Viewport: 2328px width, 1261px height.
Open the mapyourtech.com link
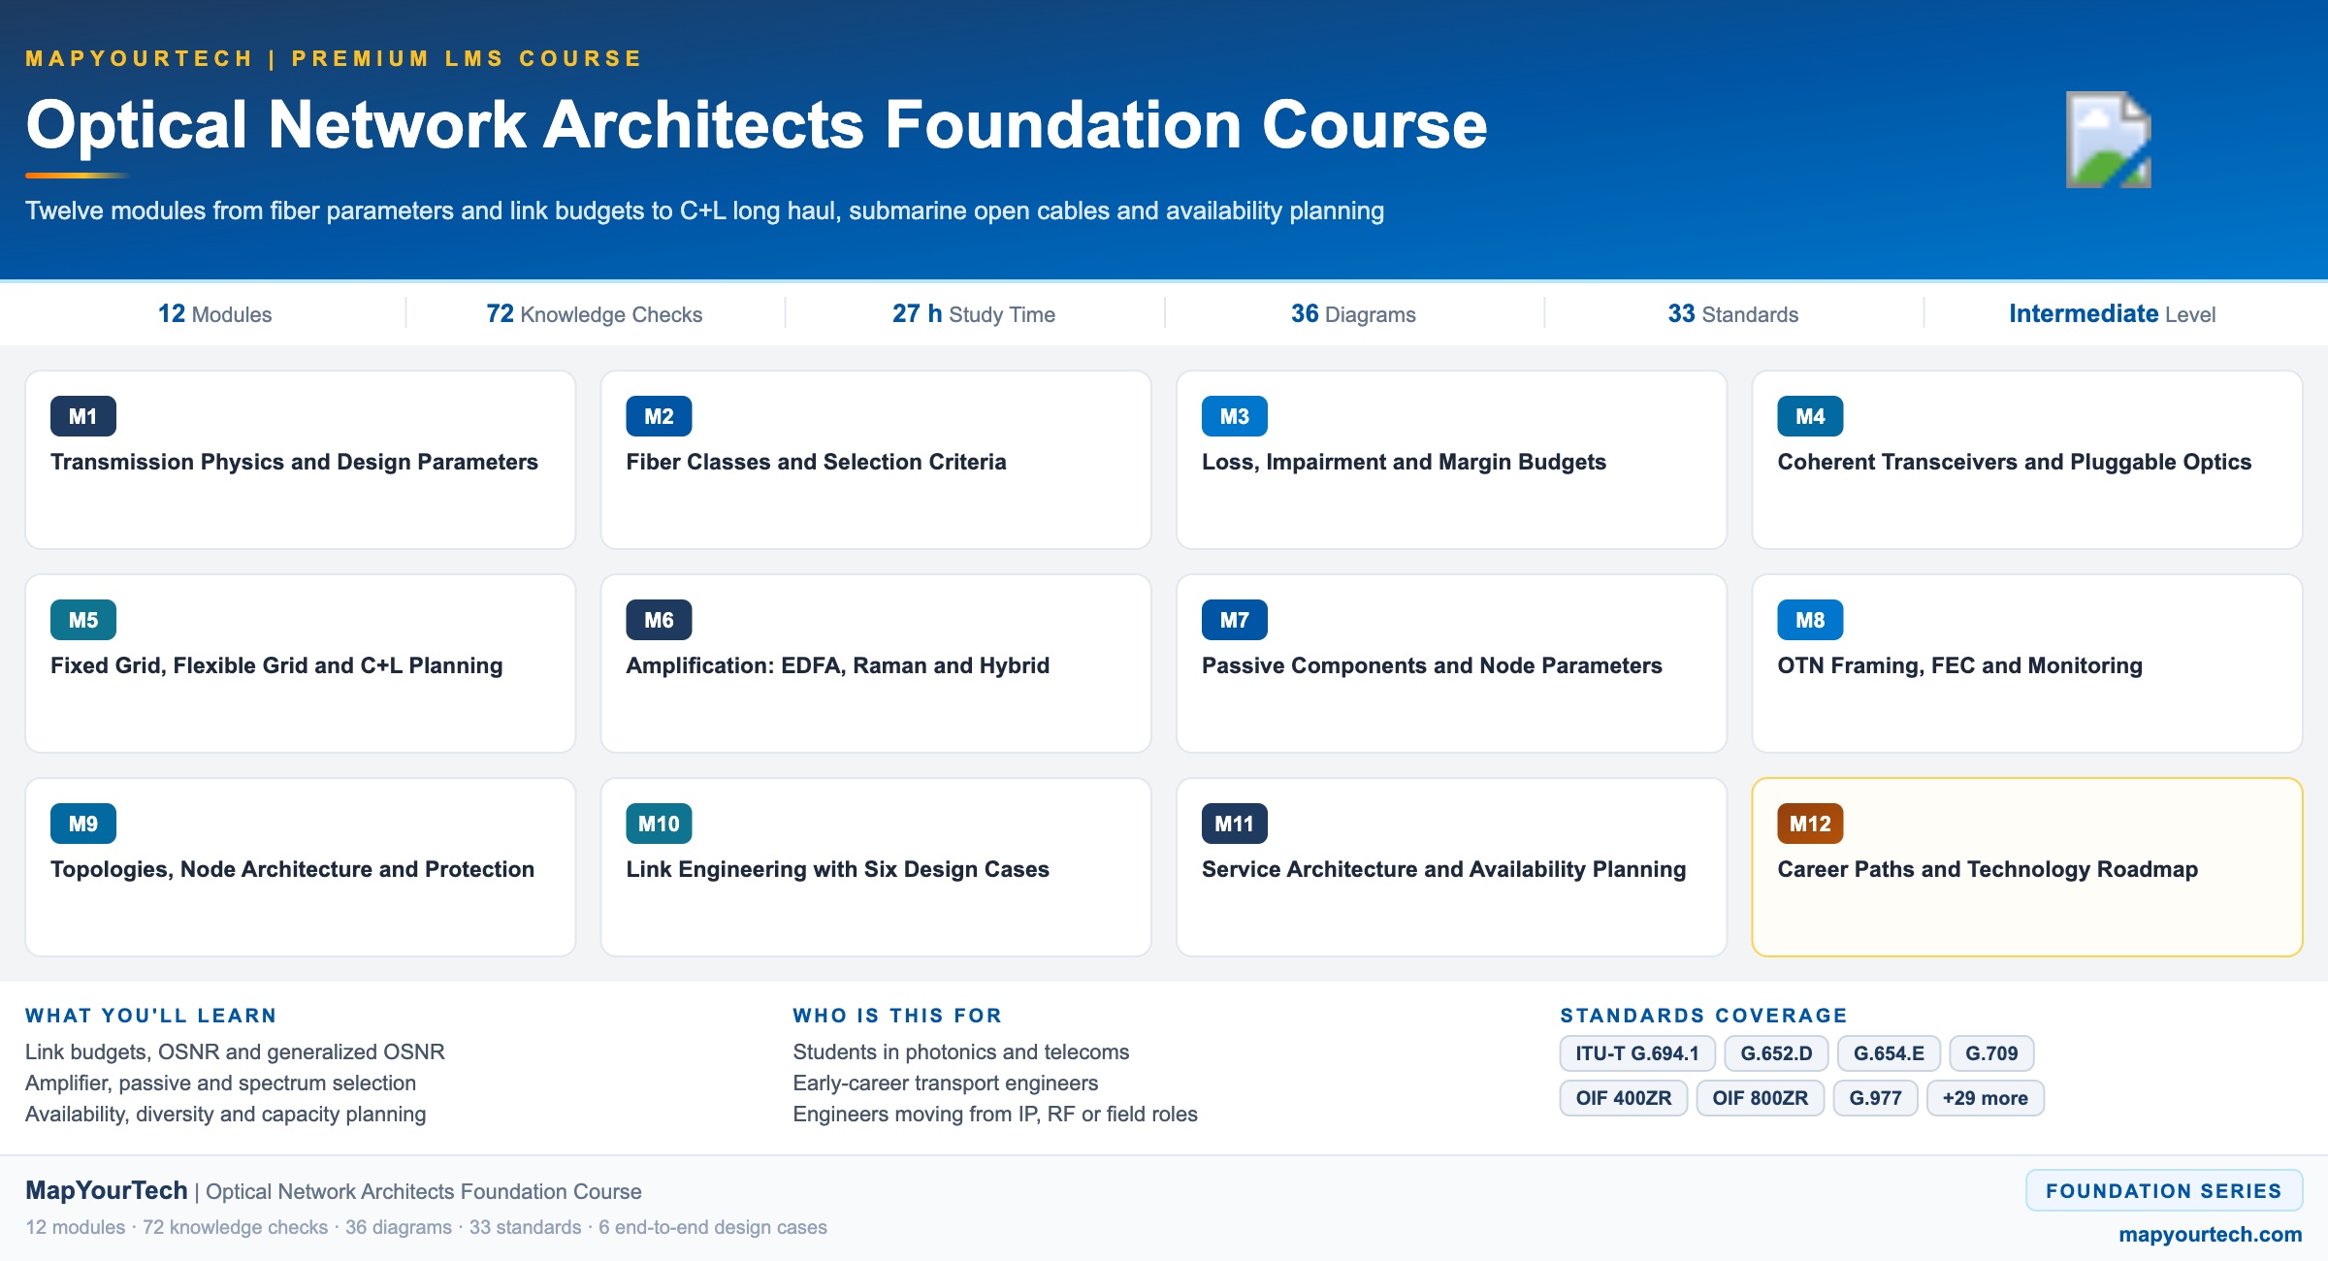(2211, 1234)
